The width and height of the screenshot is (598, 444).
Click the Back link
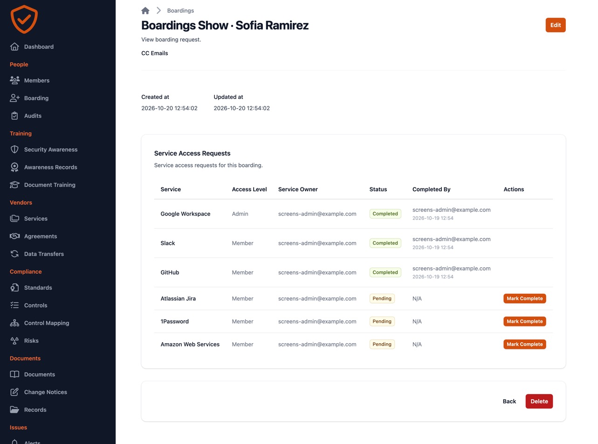[x=509, y=401]
